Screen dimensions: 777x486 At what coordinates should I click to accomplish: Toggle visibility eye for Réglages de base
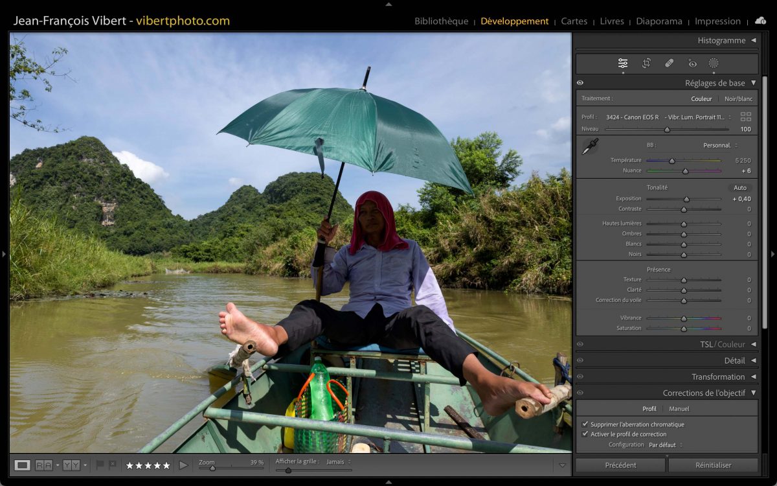[x=580, y=83]
